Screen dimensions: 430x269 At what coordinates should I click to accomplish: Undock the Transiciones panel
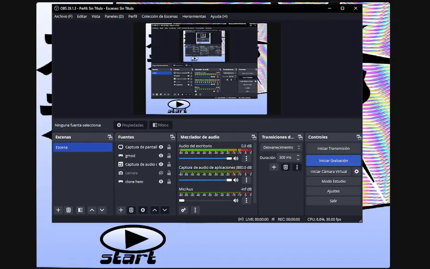pyautogui.click(x=300, y=137)
